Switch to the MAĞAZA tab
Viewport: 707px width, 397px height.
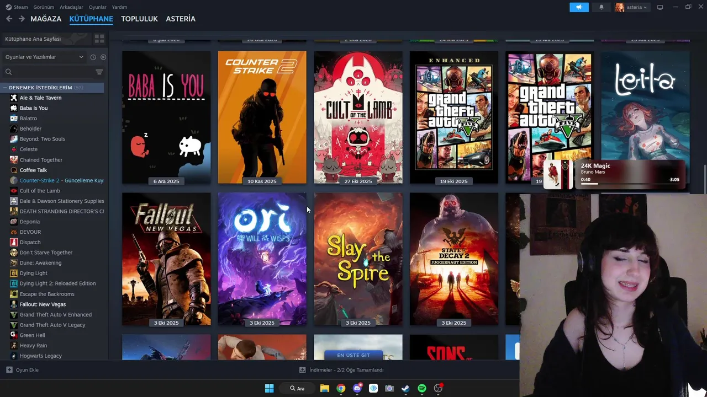[46, 19]
